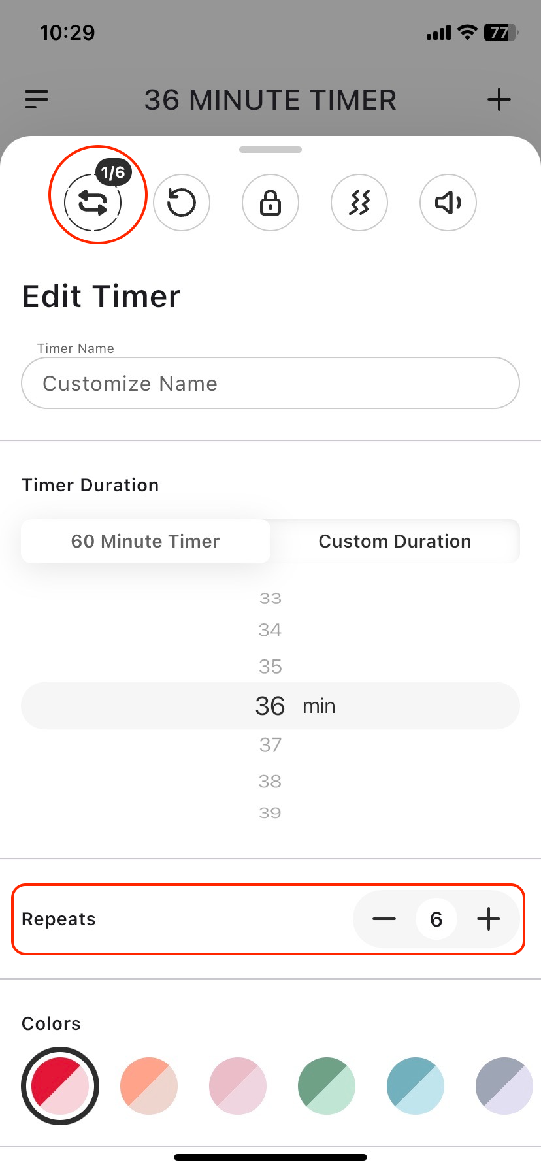Select the red color swatch
Image resolution: width=541 pixels, height=1171 pixels.
coord(60,1086)
